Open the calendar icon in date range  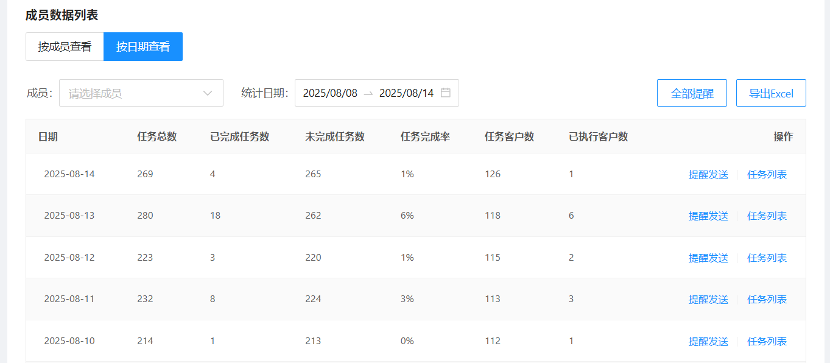[445, 93]
